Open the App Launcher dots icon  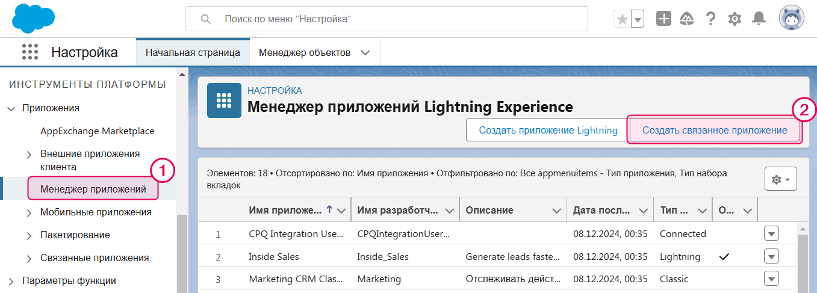[30, 52]
